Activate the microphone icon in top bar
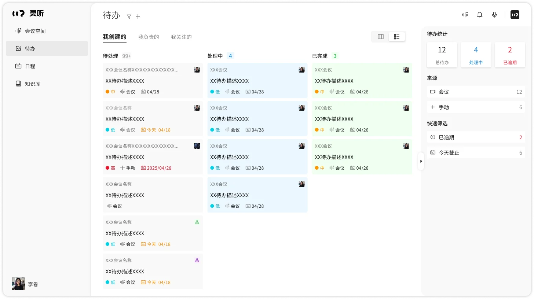 tap(494, 15)
